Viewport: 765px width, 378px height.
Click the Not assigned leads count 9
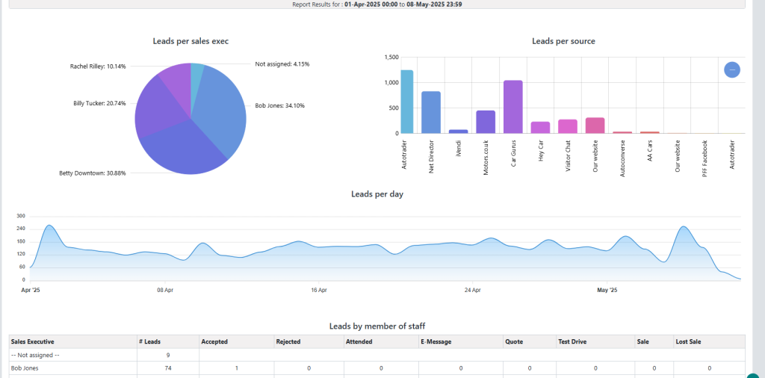click(168, 355)
